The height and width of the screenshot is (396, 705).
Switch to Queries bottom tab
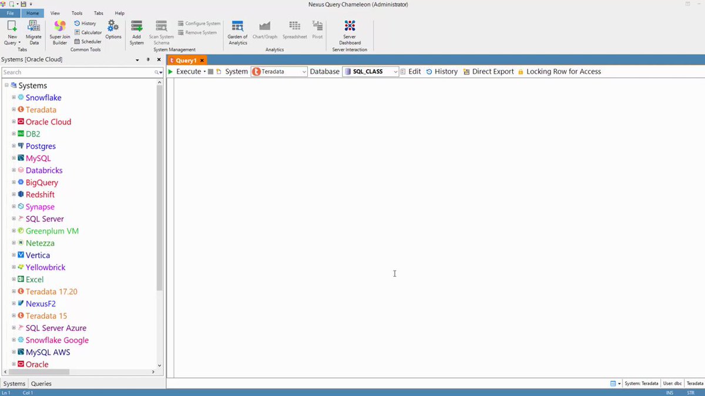pyautogui.click(x=41, y=384)
